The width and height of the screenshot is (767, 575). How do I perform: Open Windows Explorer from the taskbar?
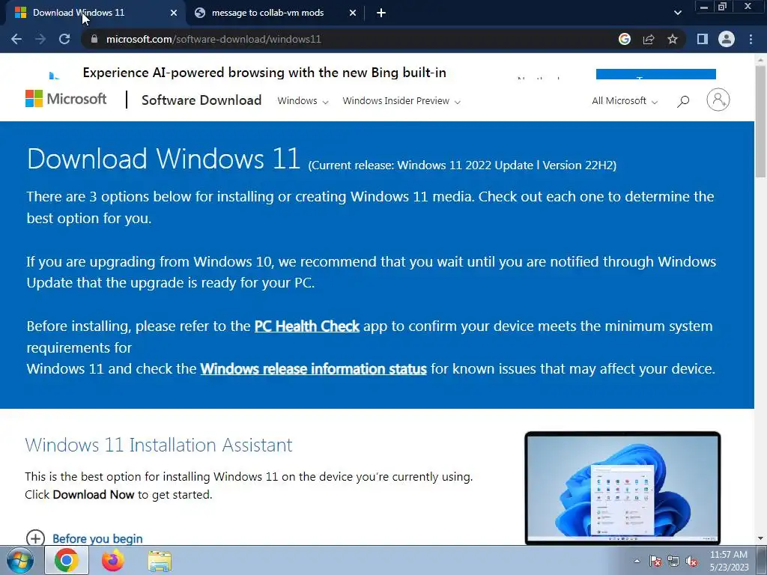pyautogui.click(x=160, y=561)
